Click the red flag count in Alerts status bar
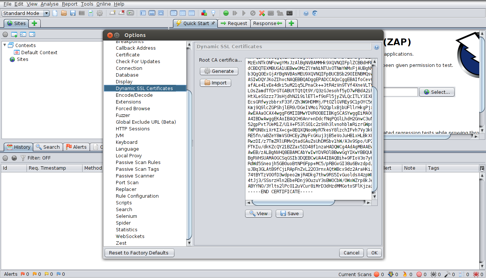Screen dimensions: 486x278 [x=24, y=274]
